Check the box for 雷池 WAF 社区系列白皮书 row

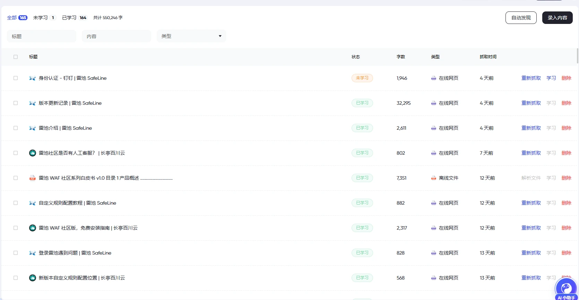point(16,178)
